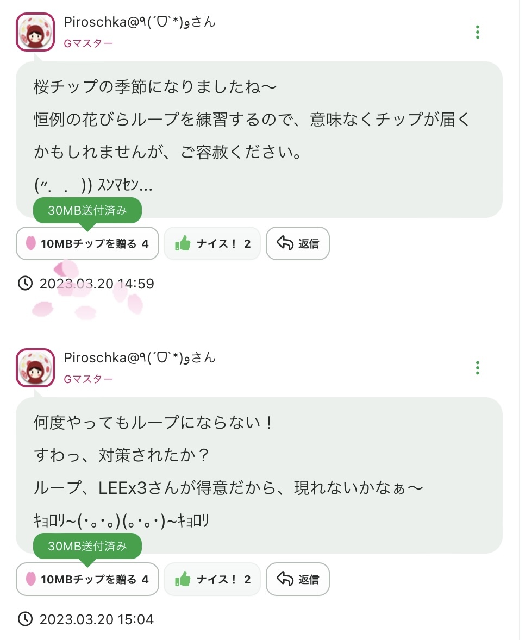Screen dimensions: 525x640
Task: Click the clock icon beside 2023.03.20 14:59
Action: point(25,283)
